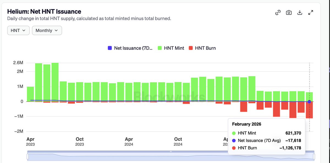This screenshot has width=330, height=163.
Task: Click HNT Burn value −1,126,178 in tooltip
Action: coord(290,148)
